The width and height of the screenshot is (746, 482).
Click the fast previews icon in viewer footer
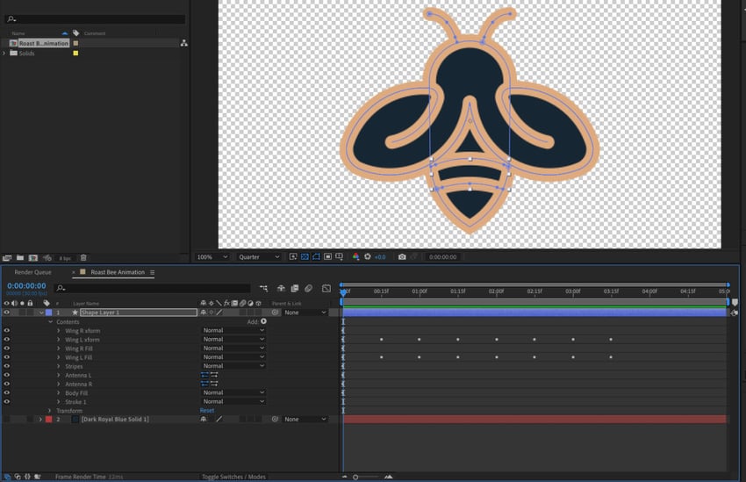point(293,257)
